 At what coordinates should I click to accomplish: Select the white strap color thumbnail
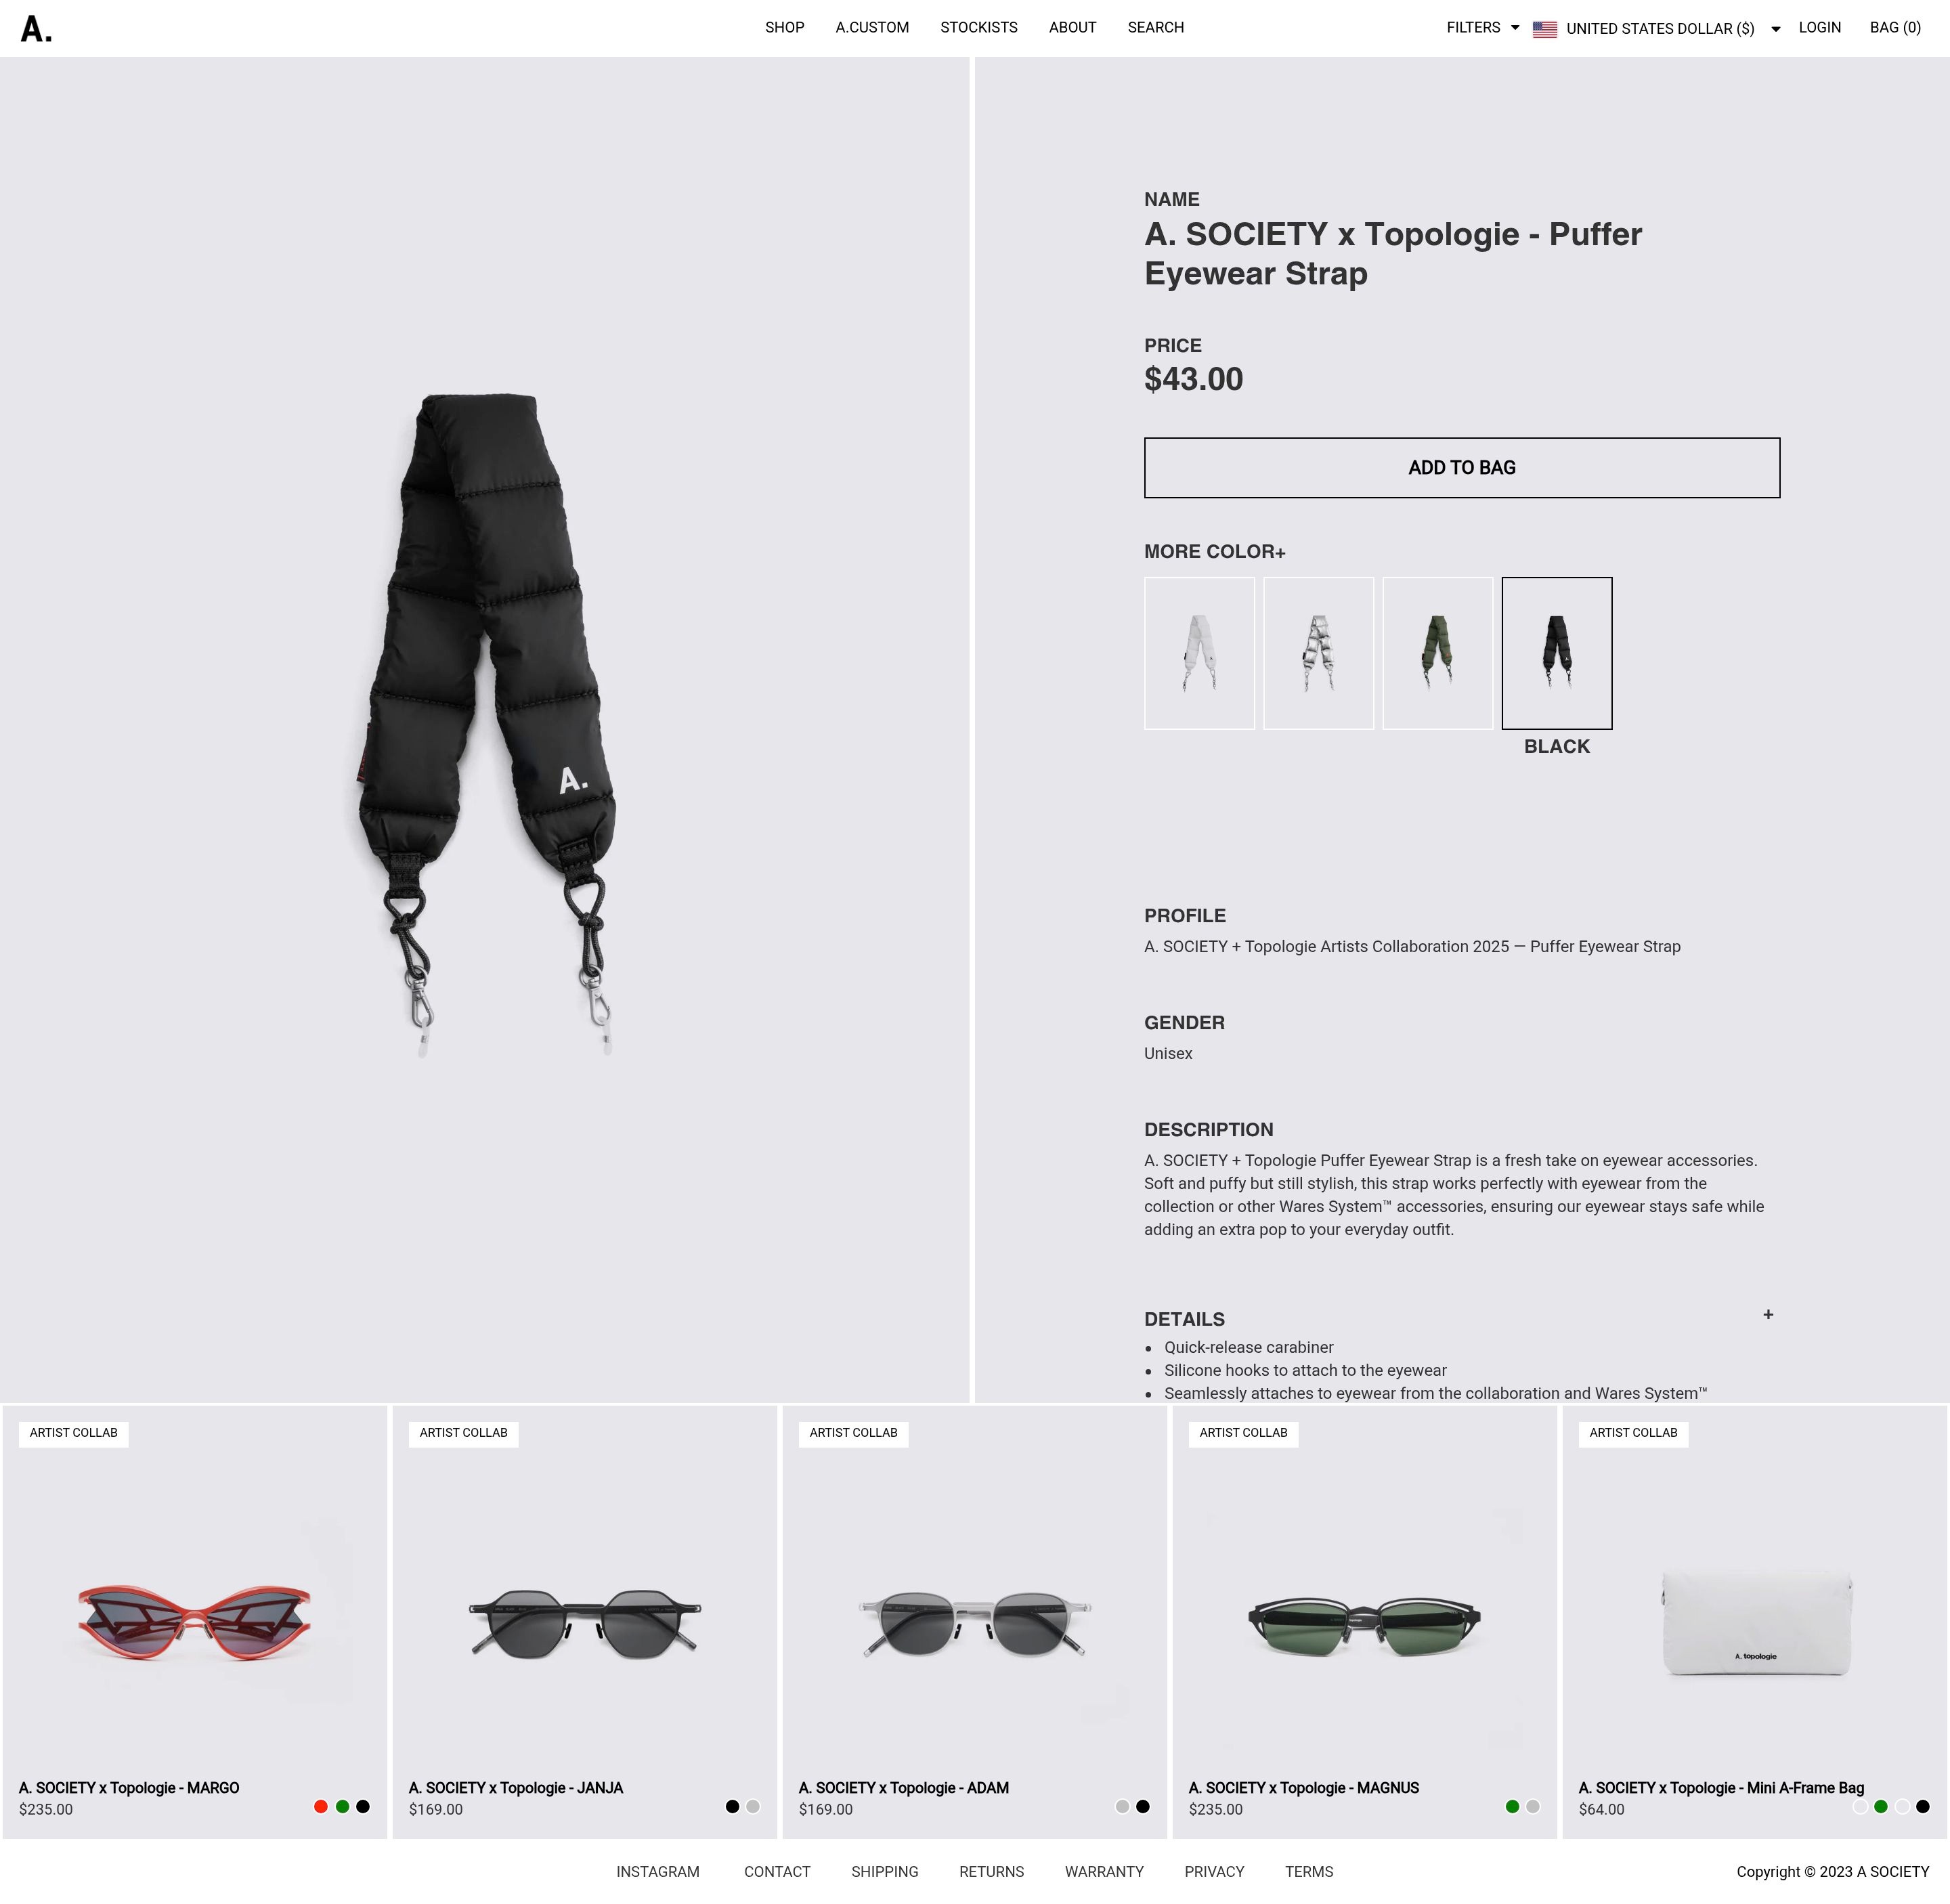(x=1199, y=653)
